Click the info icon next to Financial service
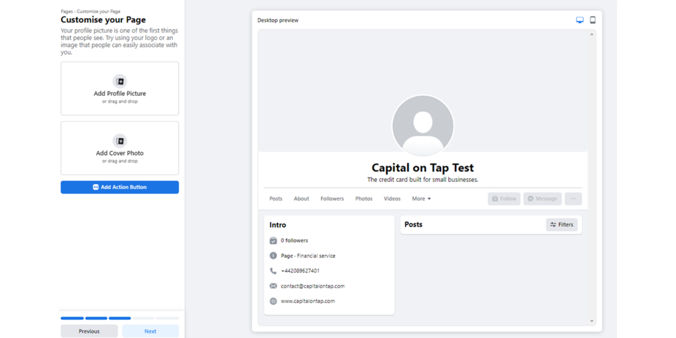 [273, 255]
